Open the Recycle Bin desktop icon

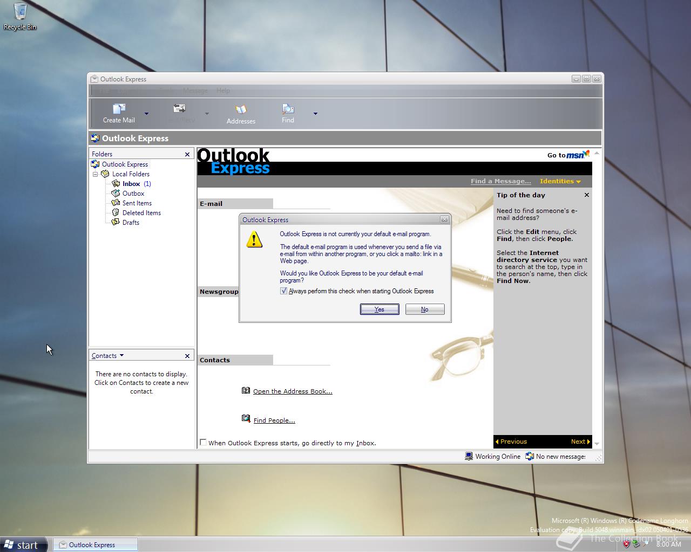20,16
